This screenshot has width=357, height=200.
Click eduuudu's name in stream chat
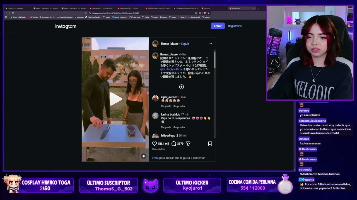click(305, 169)
